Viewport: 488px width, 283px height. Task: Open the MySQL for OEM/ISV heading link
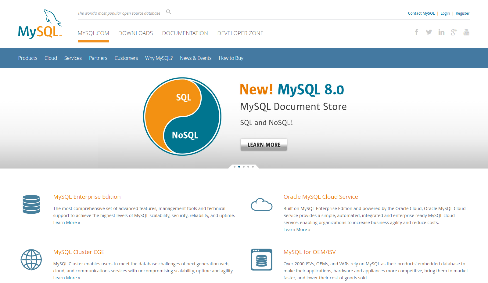click(310, 252)
